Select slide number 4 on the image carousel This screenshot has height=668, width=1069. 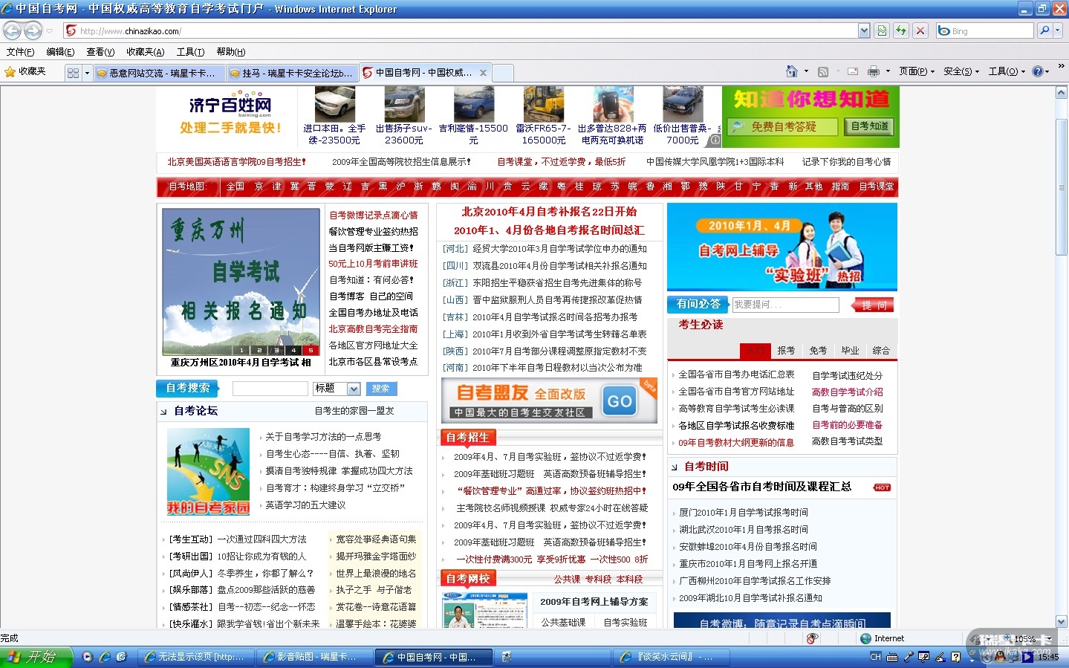click(293, 350)
